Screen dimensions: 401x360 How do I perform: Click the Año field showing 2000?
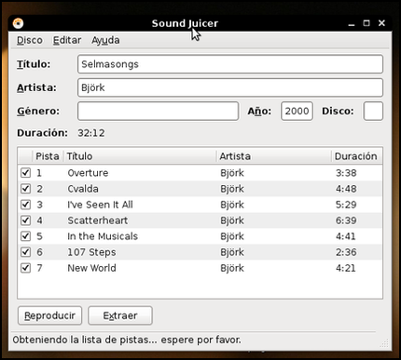(x=297, y=111)
